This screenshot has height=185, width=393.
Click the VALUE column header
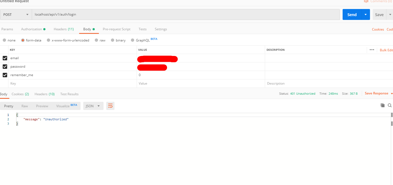click(143, 50)
